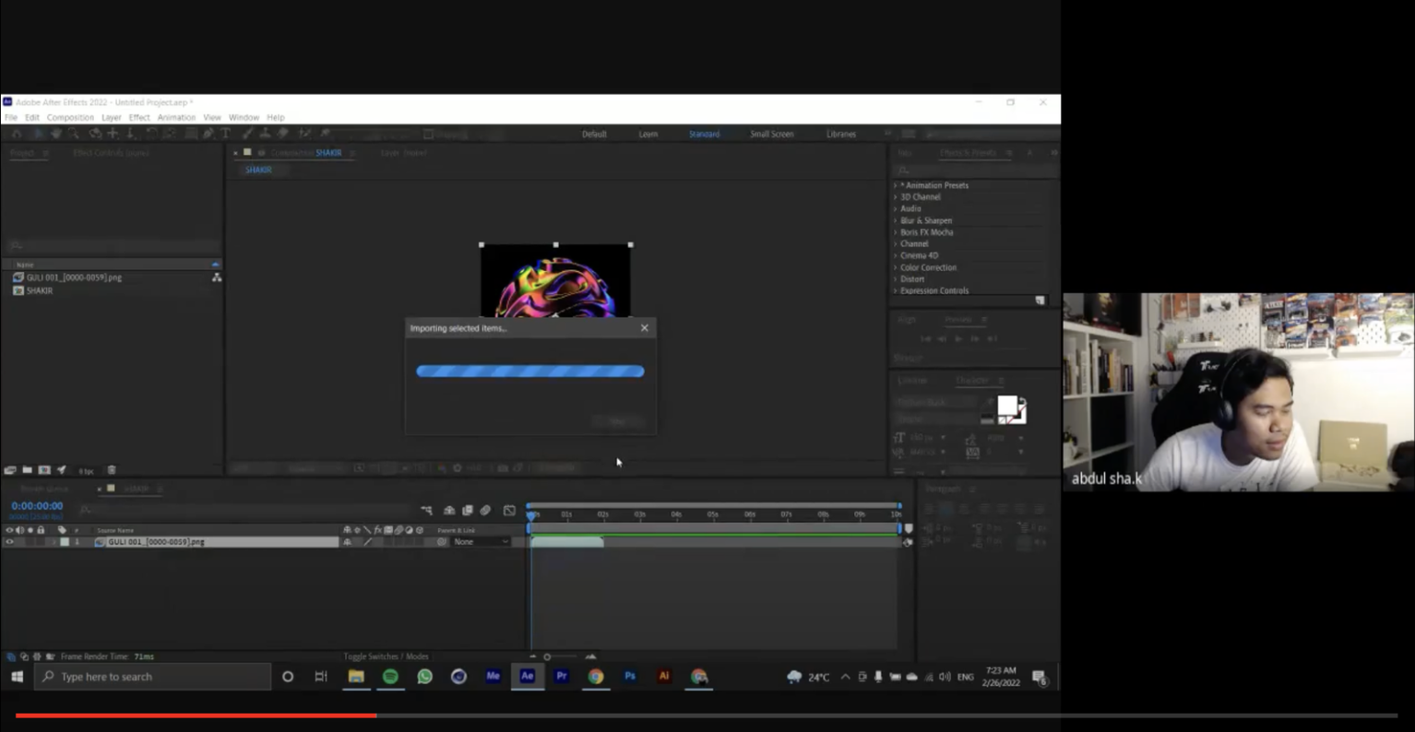Viewport: 1415px width, 732px height.
Task: Expand the Distort effects category
Action: [x=895, y=279]
